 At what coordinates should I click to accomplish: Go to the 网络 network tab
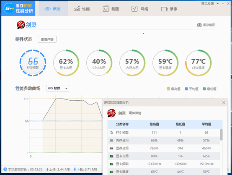(140, 9)
